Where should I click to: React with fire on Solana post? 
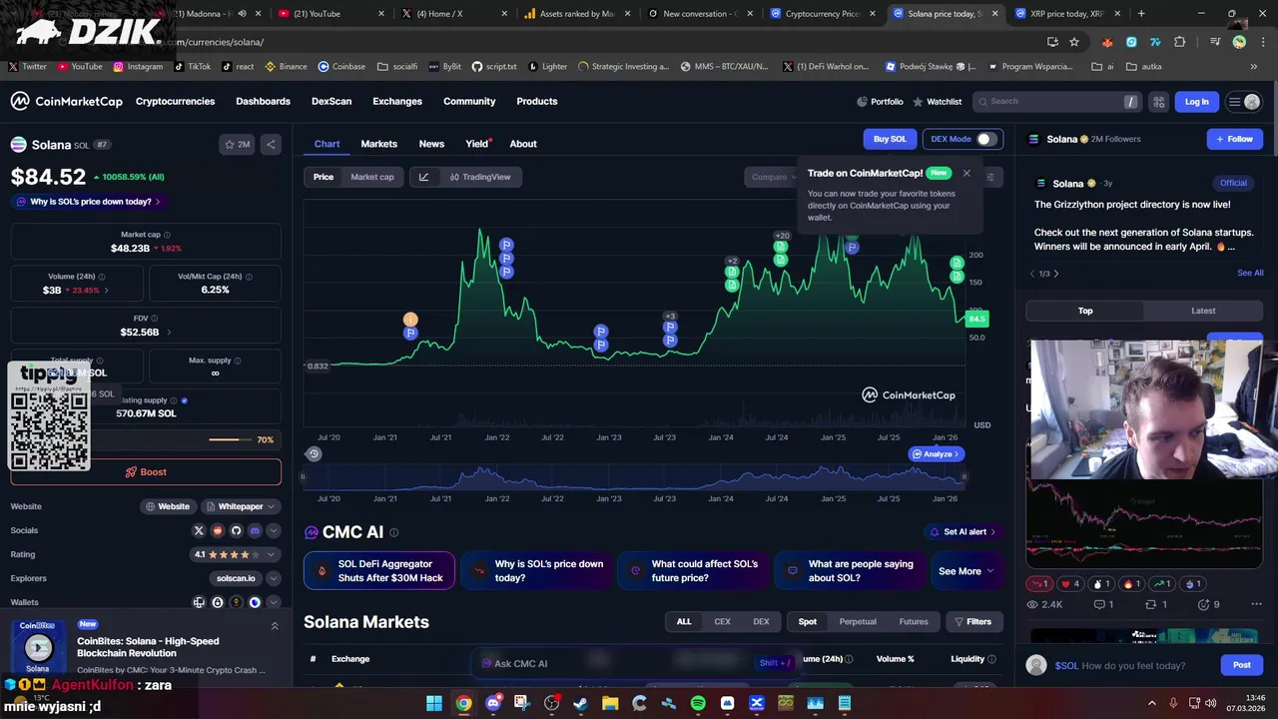[x=1132, y=583]
